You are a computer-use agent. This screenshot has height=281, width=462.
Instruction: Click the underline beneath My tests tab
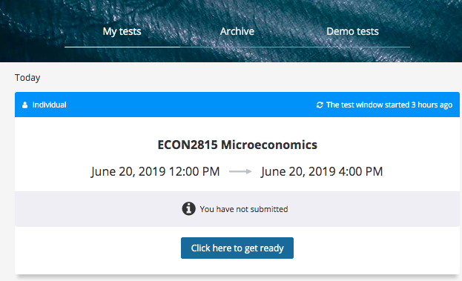[x=122, y=47]
